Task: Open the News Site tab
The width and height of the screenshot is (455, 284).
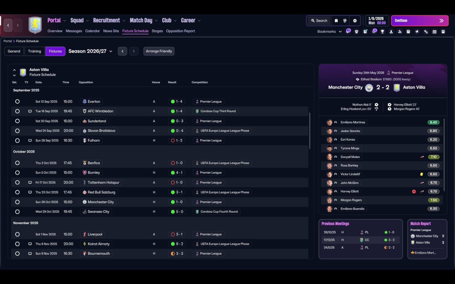Action: (111, 31)
